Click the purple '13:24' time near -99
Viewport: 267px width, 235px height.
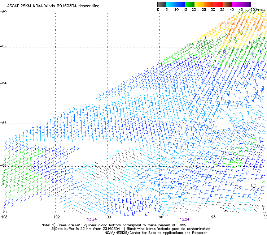click(x=92, y=219)
